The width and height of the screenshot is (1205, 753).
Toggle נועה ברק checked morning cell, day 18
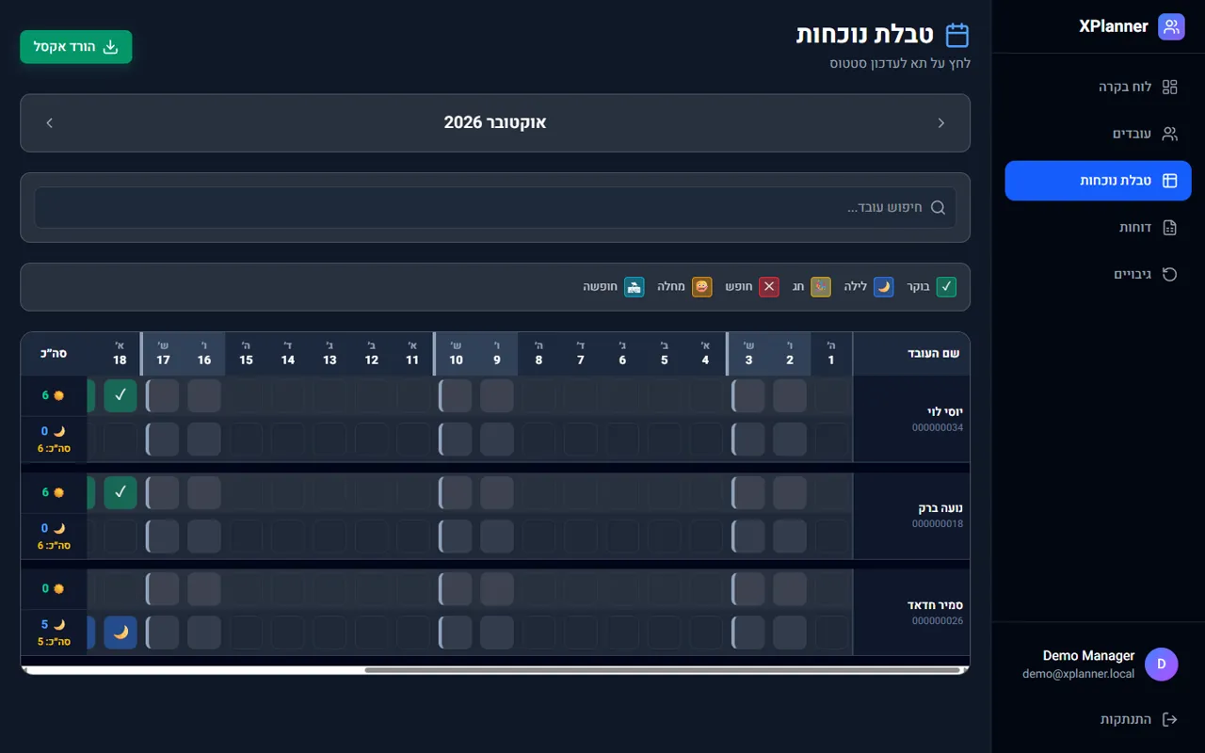tap(120, 492)
